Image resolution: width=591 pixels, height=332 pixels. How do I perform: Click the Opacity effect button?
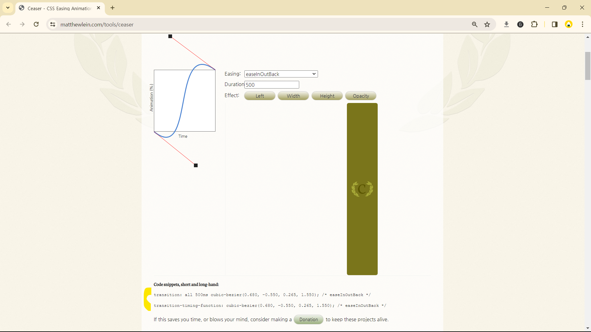coord(361,96)
